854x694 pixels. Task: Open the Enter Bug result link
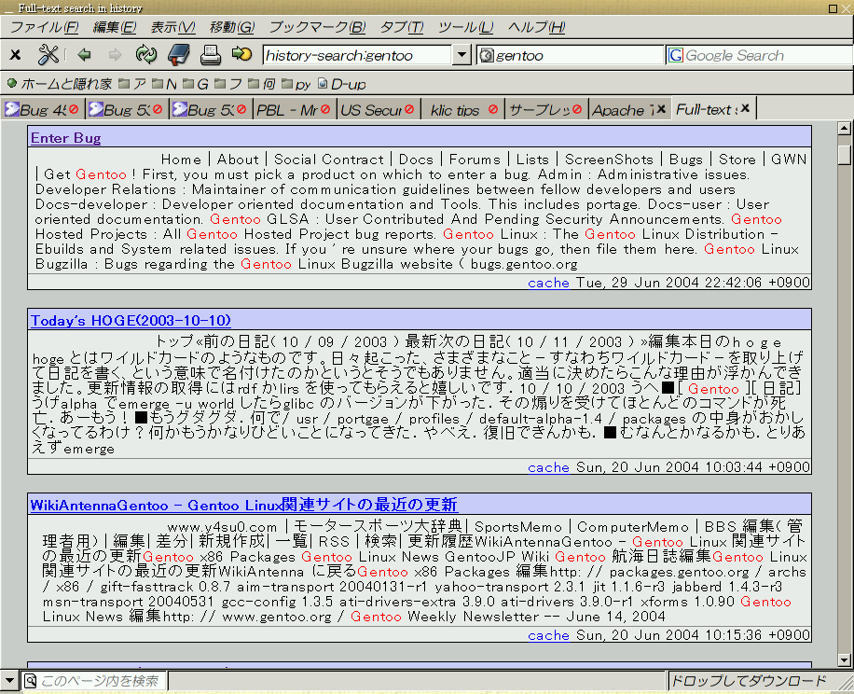(x=66, y=138)
